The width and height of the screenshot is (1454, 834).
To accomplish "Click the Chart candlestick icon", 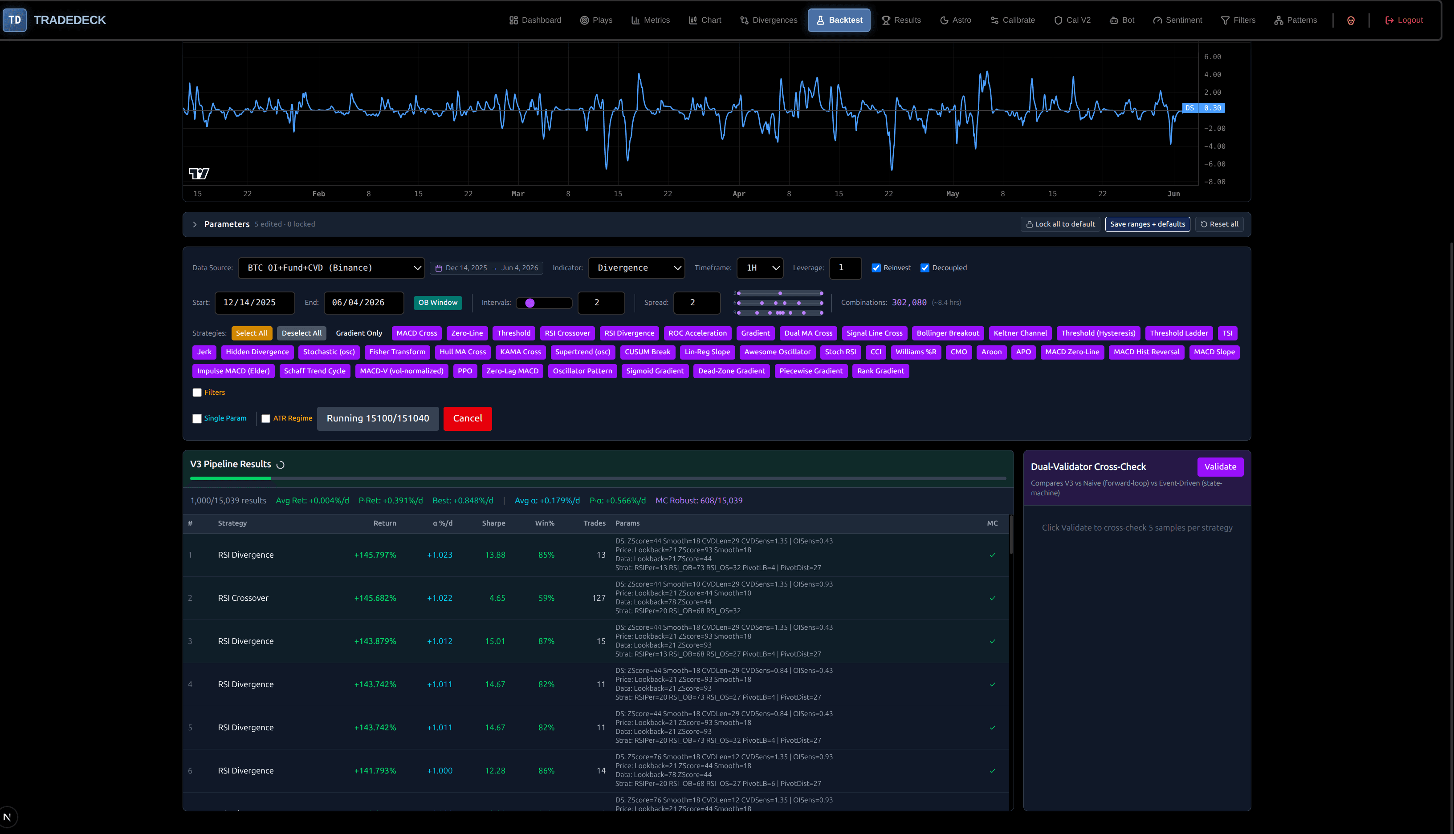I will (693, 20).
